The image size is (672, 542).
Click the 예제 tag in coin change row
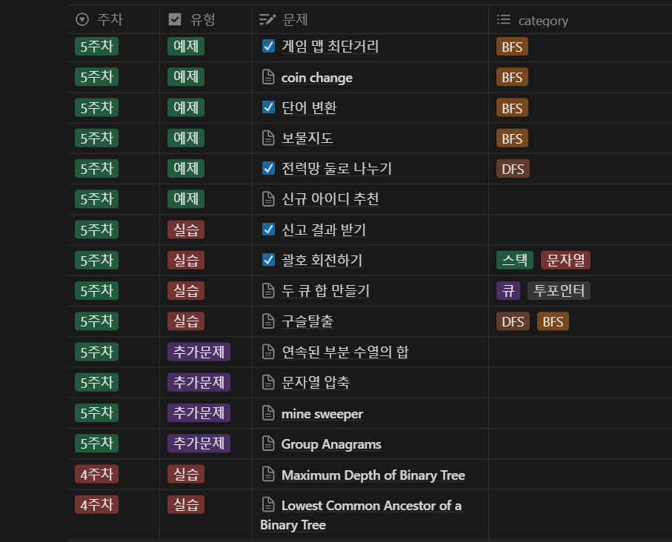click(x=186, y=77)
